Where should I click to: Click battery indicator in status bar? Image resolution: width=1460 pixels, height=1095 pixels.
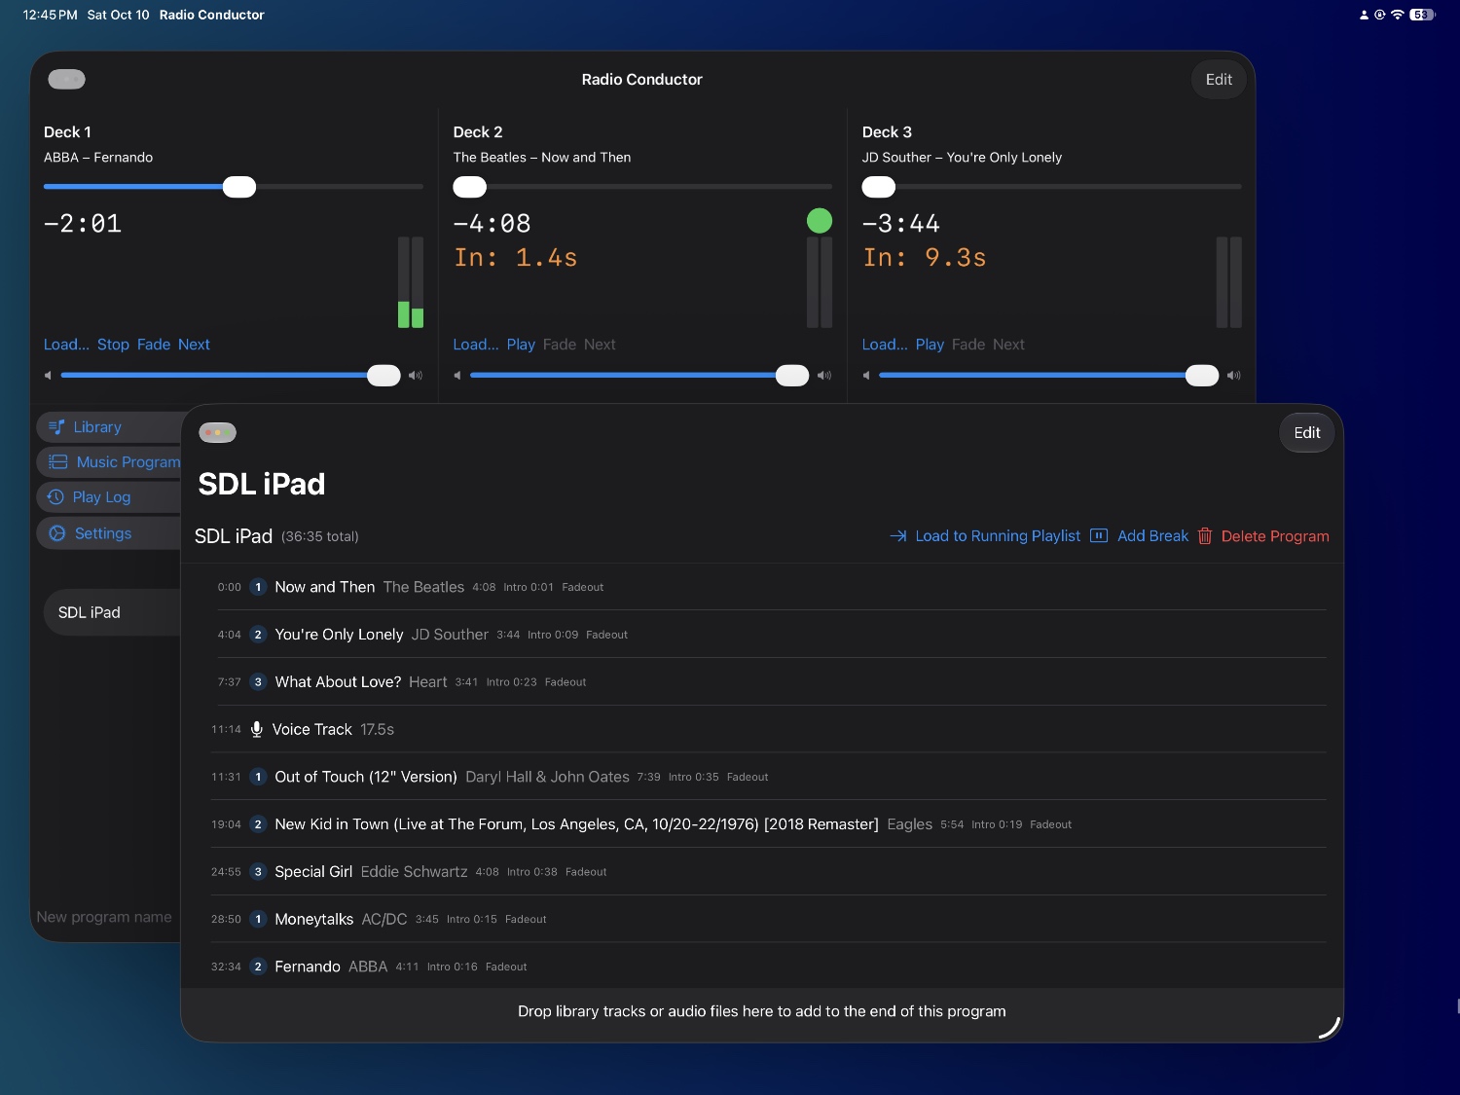(x=1422, y=15)
